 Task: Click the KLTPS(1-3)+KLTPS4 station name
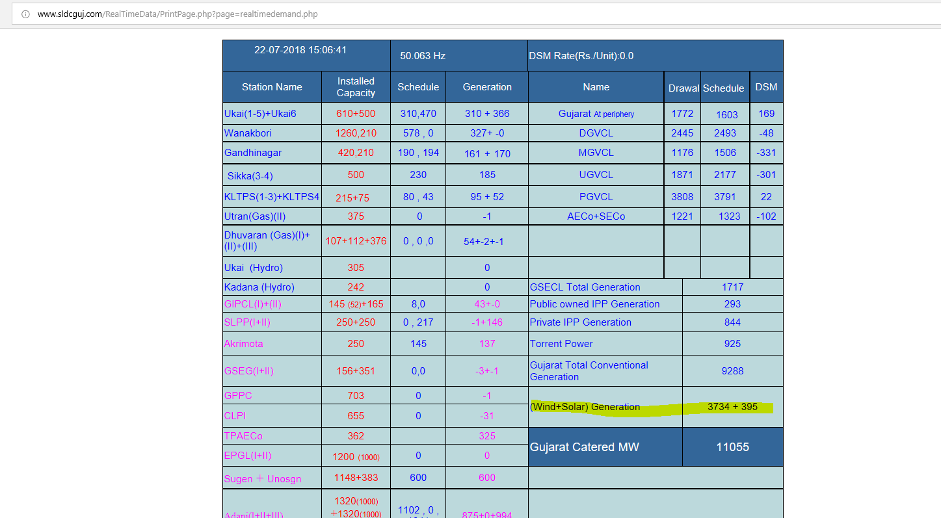point(272,197)
